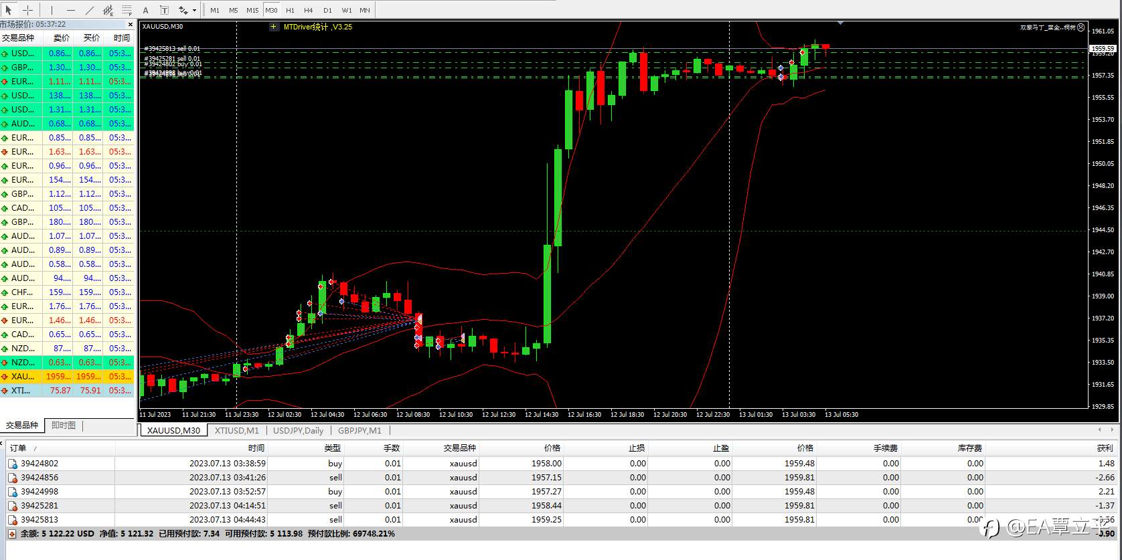Select the XTI 75.87 symbol row
This screenshot has height=560, width=1122.
click(67, 391)
